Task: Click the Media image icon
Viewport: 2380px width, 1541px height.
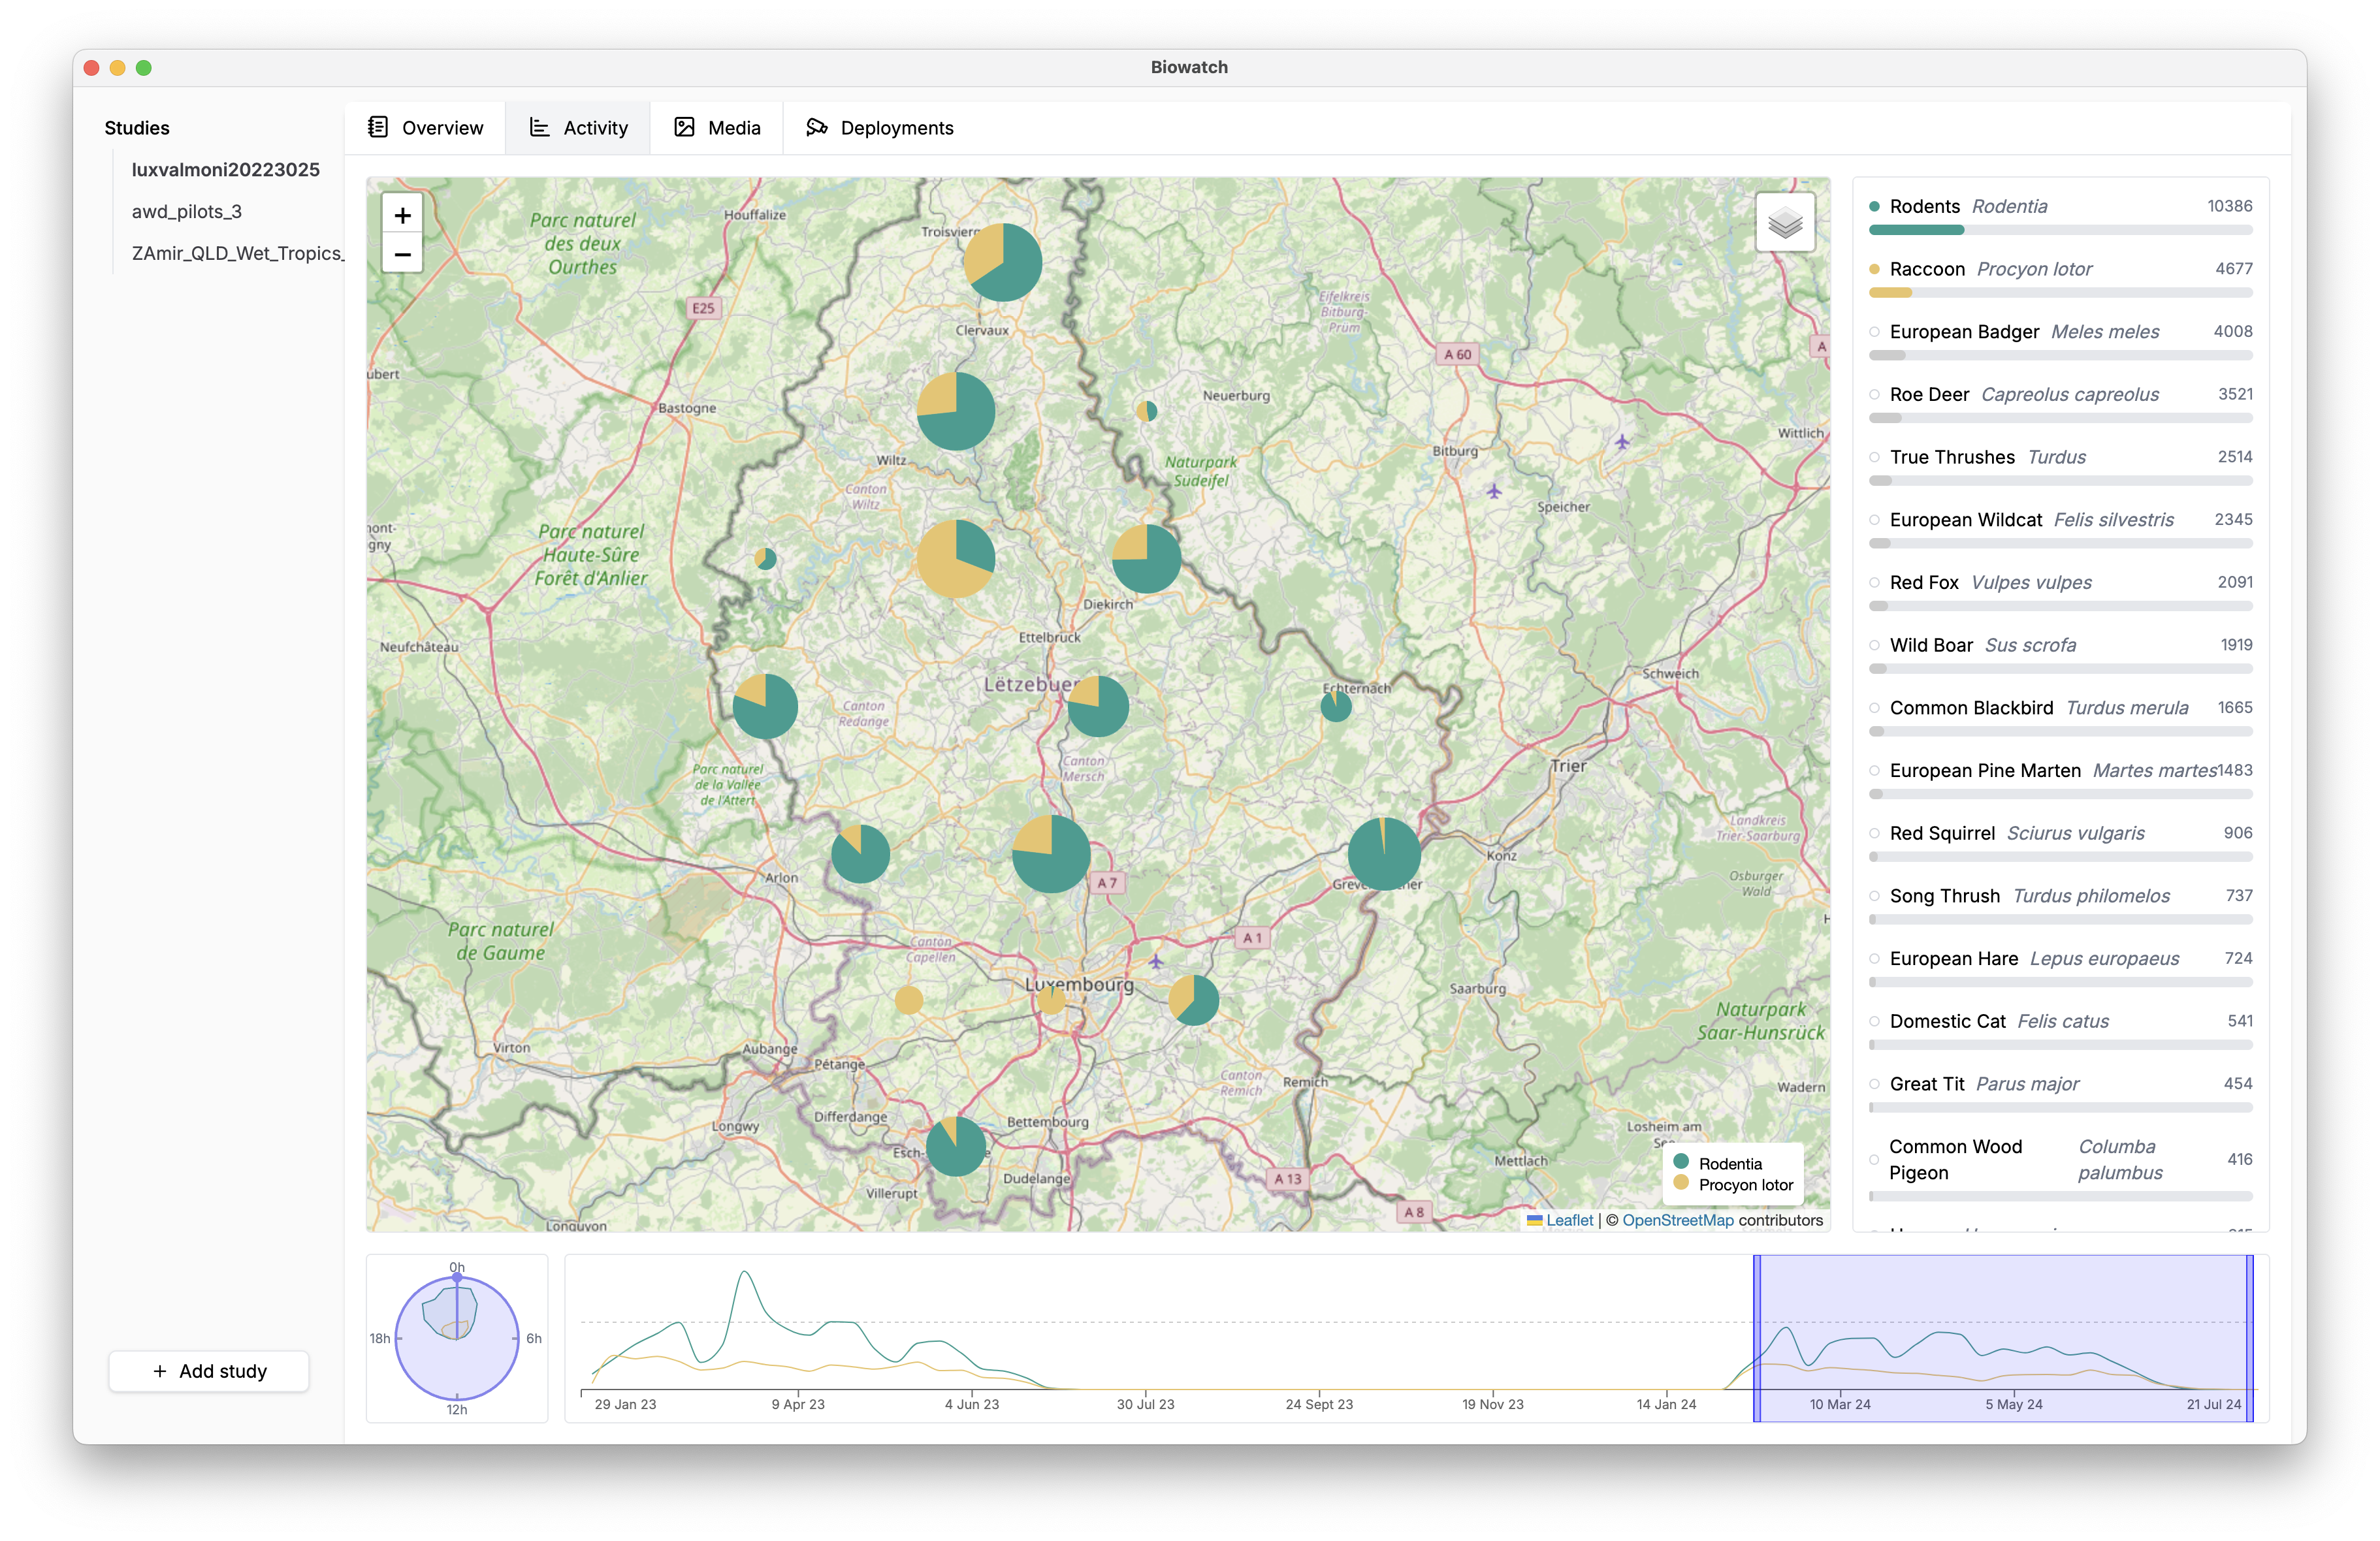Action: click(x=685, y=127)
